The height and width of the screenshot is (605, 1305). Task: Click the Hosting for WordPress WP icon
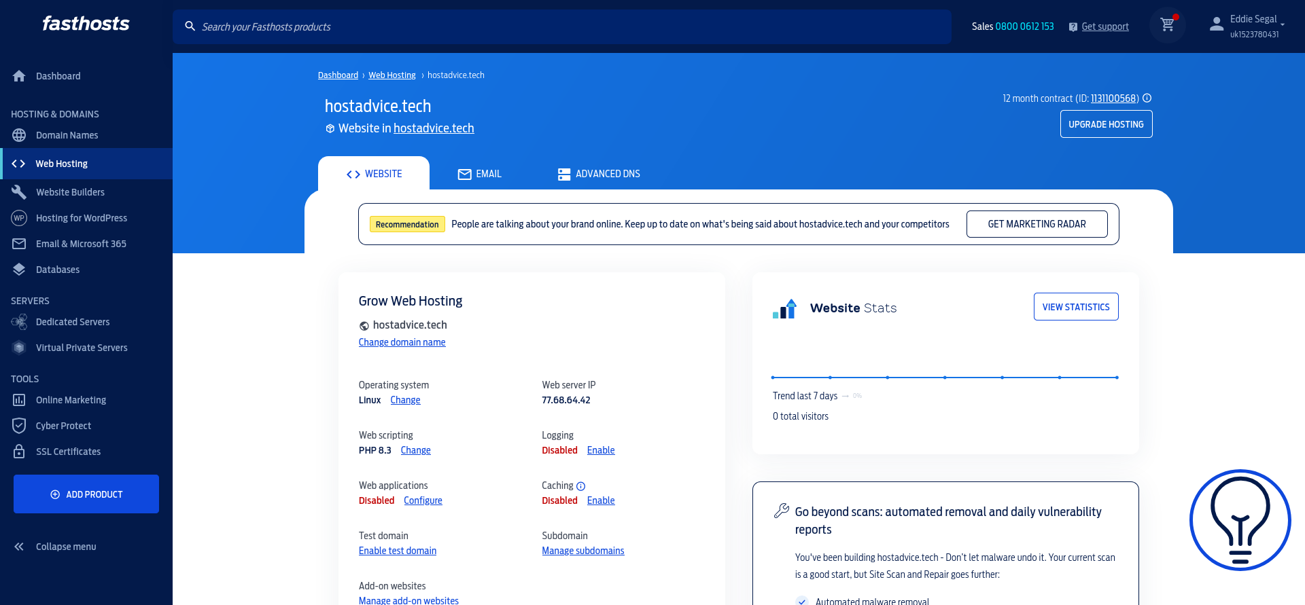click(x=19, y=218)
